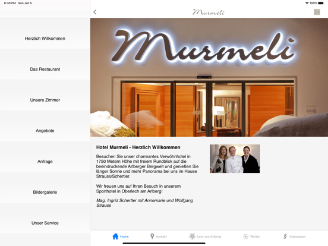
Task: Click the signature 'Mag. Ingrid Schertler mit Annemarie'
Action: pyautogui.click(x=144, y=203)
